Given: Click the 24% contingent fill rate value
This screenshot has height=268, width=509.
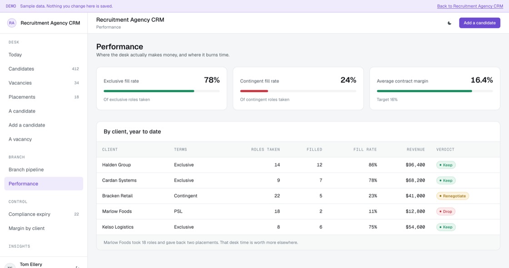Looking at the screenshot, I should pos(348,80).
